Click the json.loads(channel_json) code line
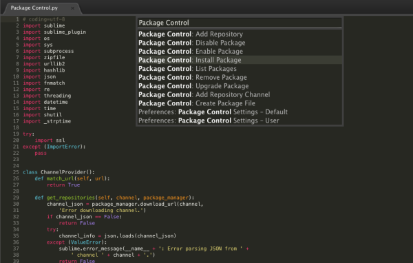413x263 pixels. (118, 236)
